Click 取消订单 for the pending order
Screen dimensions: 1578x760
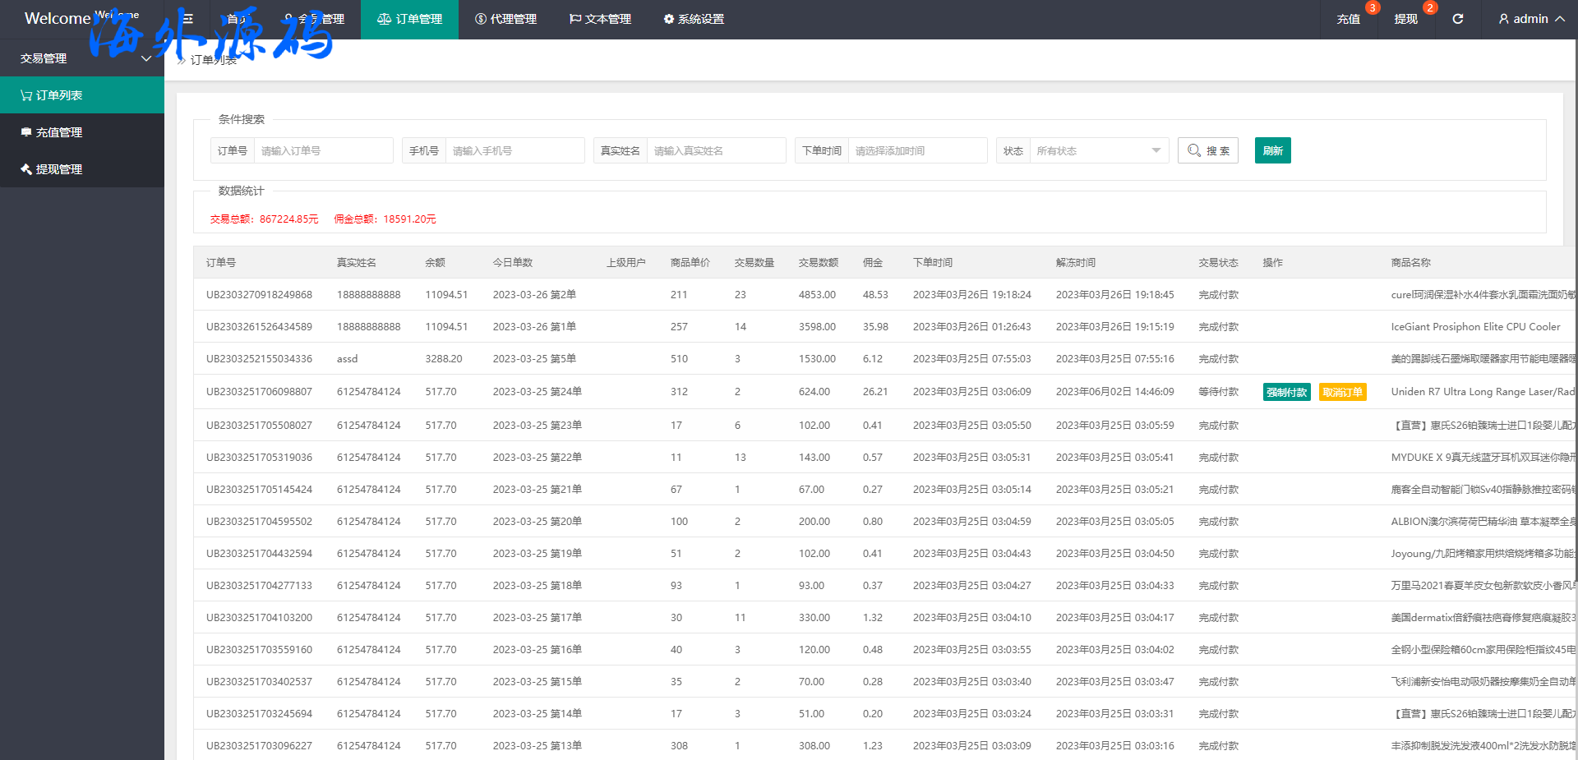1342,392
